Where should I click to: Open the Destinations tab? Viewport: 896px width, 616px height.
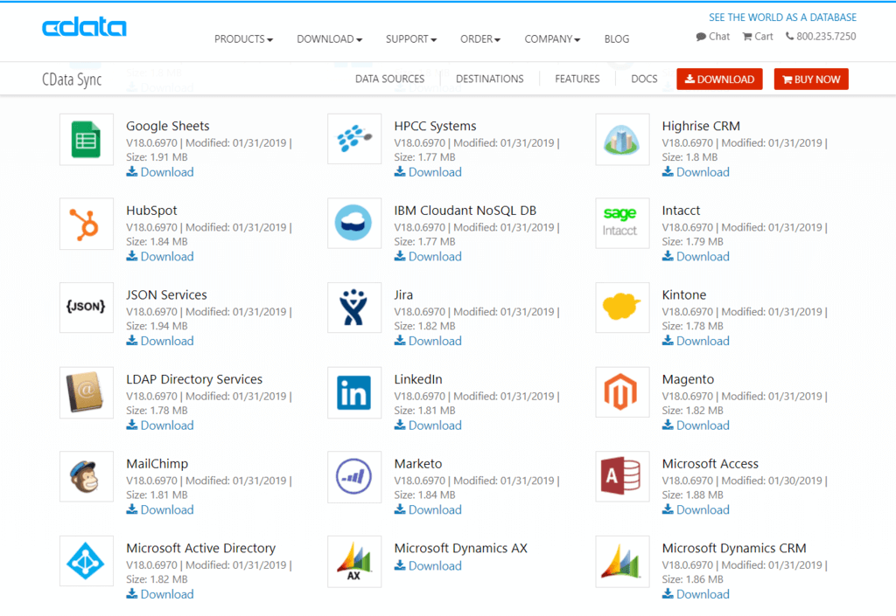click(489, 79)
